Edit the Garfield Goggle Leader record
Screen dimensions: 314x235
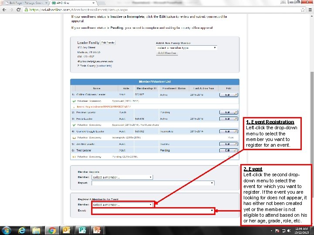pos(229,131)
